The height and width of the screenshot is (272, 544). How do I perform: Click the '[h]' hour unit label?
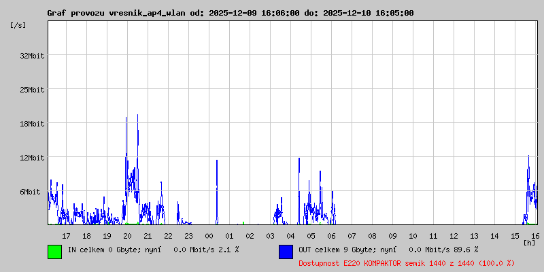click(530, 242)
